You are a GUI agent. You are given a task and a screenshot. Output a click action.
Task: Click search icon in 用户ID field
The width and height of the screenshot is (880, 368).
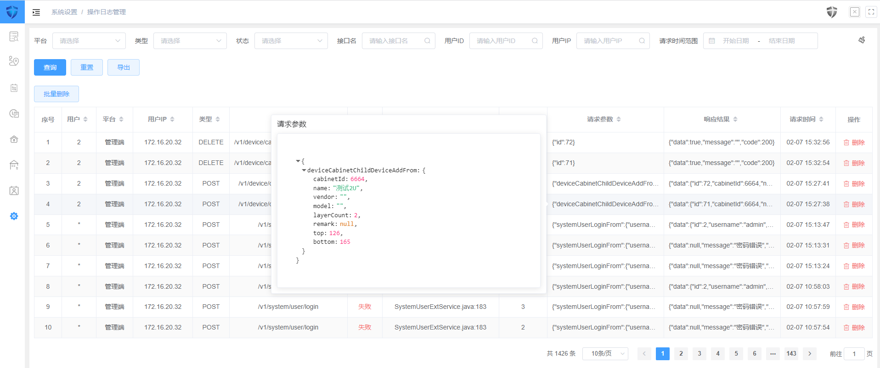coord(535,41)
